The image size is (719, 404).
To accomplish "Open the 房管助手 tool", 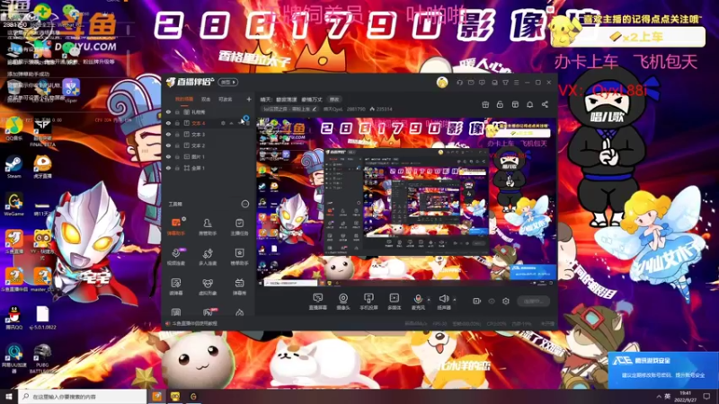I will 208,227.
